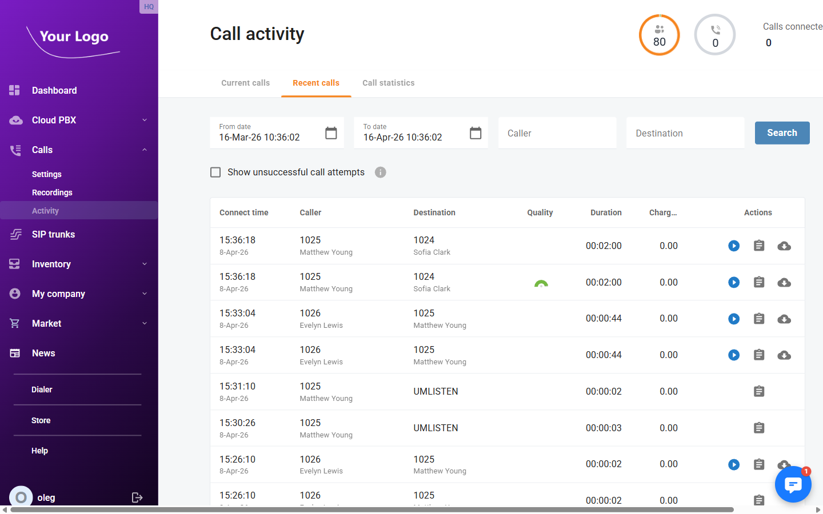Click the SIP trunks sidebar icon

[x=15, y=234]
